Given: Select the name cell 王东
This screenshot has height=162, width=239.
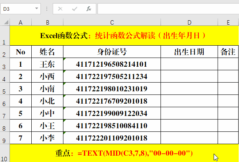Looking at the screenshot, I should tap(48, 64).
